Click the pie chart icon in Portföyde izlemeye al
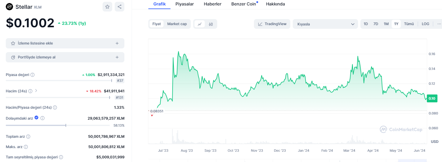 (x=13, y=57)
